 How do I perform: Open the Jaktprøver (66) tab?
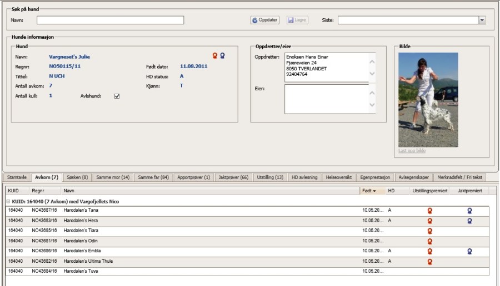[x=234, y=177]
